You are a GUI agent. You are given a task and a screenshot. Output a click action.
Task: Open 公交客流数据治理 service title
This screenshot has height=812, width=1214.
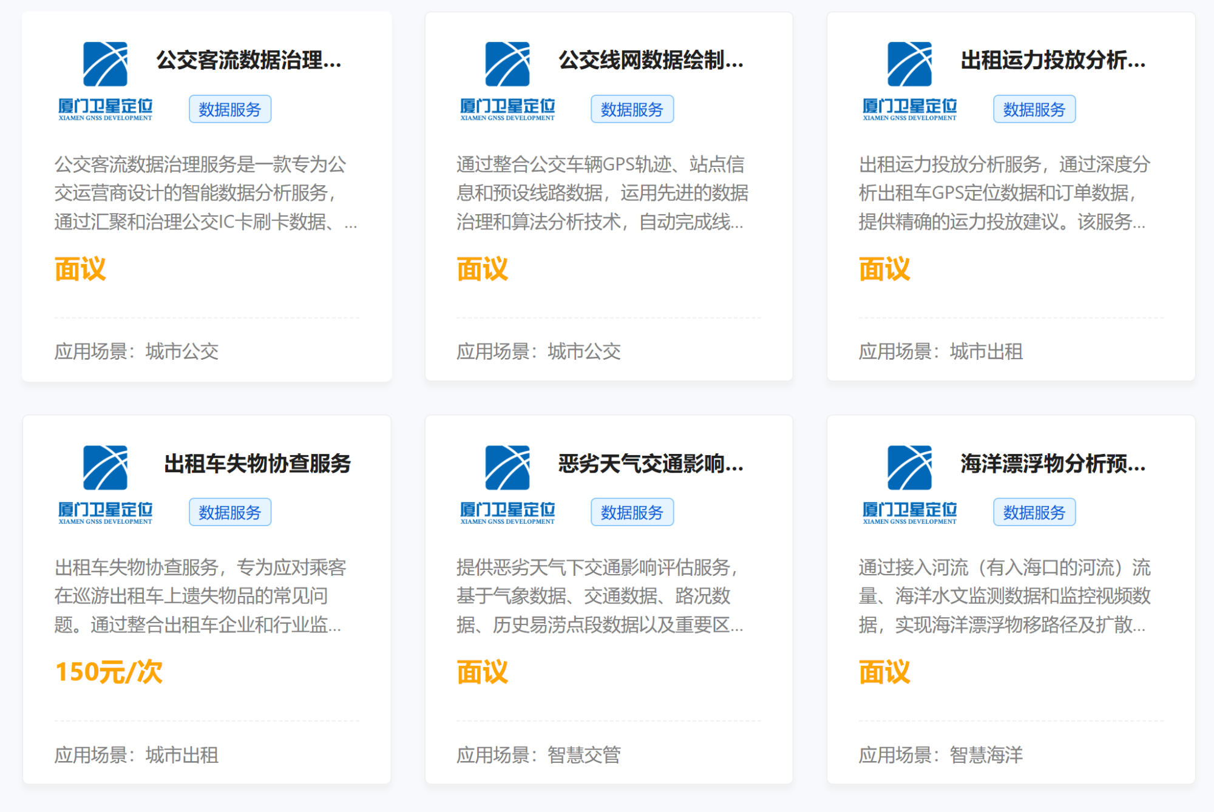[x=249, y=60]
